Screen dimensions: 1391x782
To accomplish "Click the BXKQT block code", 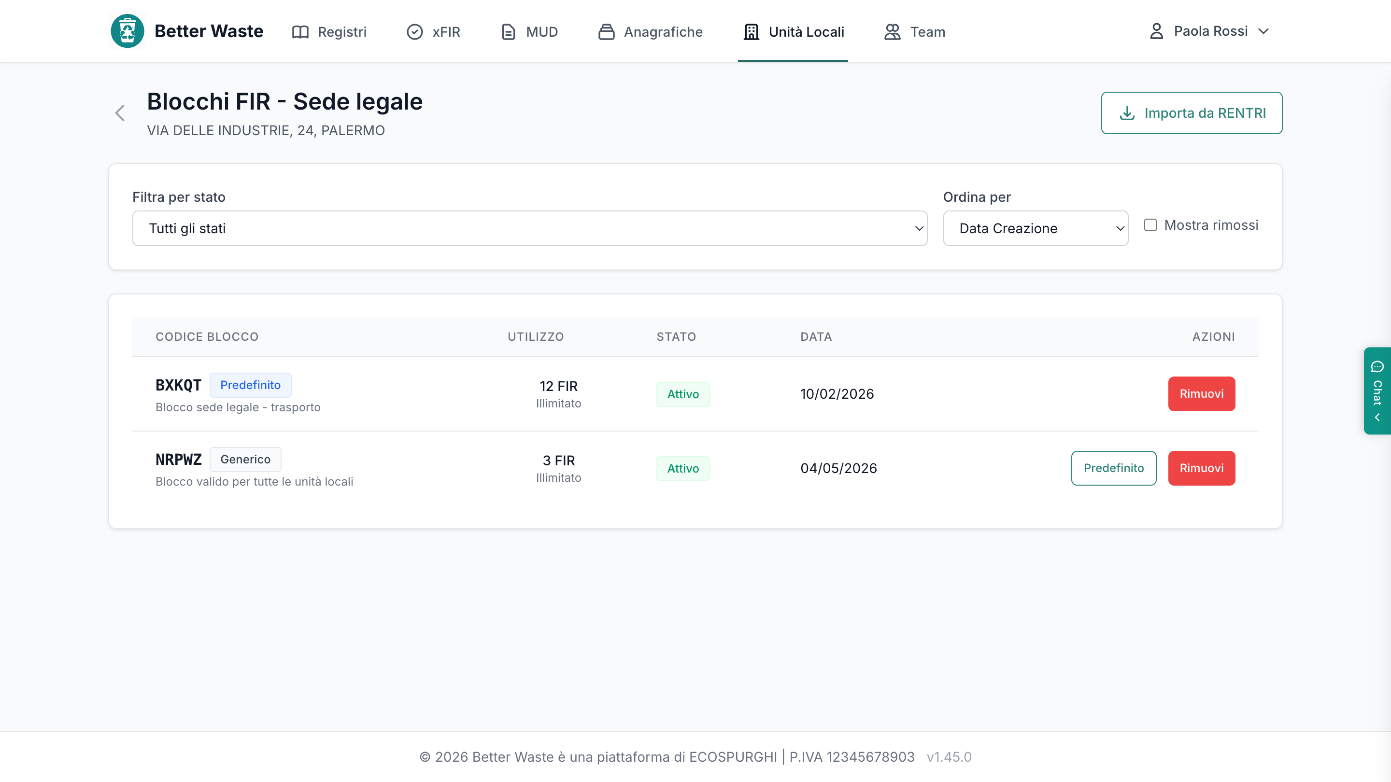I will click(178, 385).
